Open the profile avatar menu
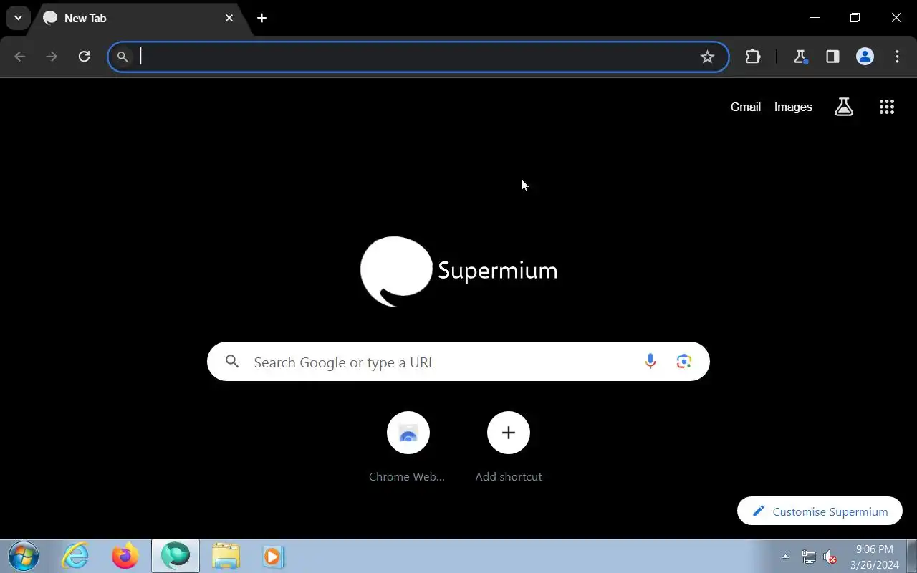 (x=865, y=57)
